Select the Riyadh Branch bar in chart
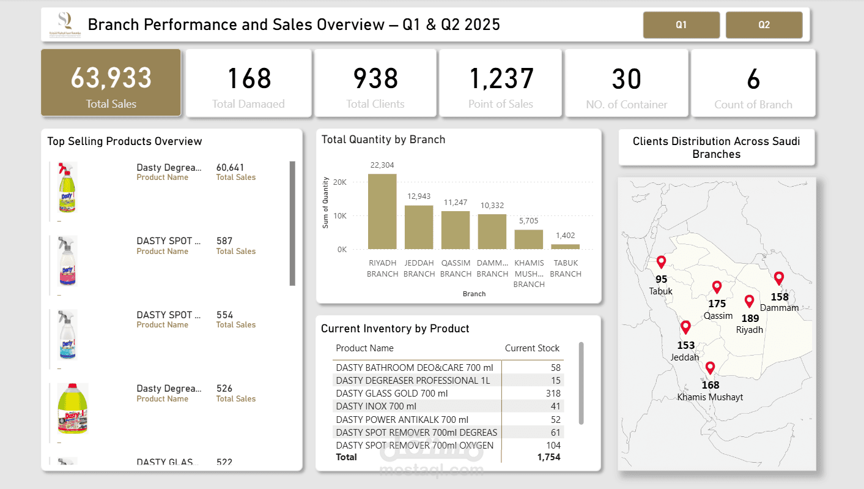Image resolution: width=864 pixels, height=489 pixels. click(x=382, y=211)
